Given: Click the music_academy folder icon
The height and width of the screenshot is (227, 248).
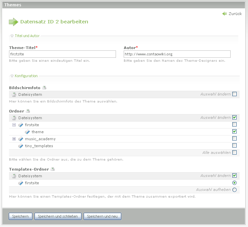Looking at the screenshot, I should tap(21, 139).
